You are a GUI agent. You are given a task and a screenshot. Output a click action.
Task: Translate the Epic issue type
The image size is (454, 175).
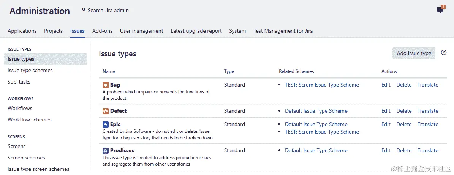[428, 125]
